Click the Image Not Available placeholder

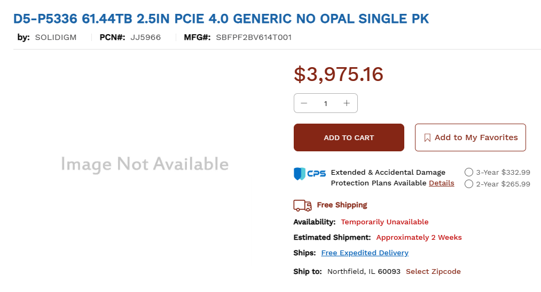[x=145, y=164]
